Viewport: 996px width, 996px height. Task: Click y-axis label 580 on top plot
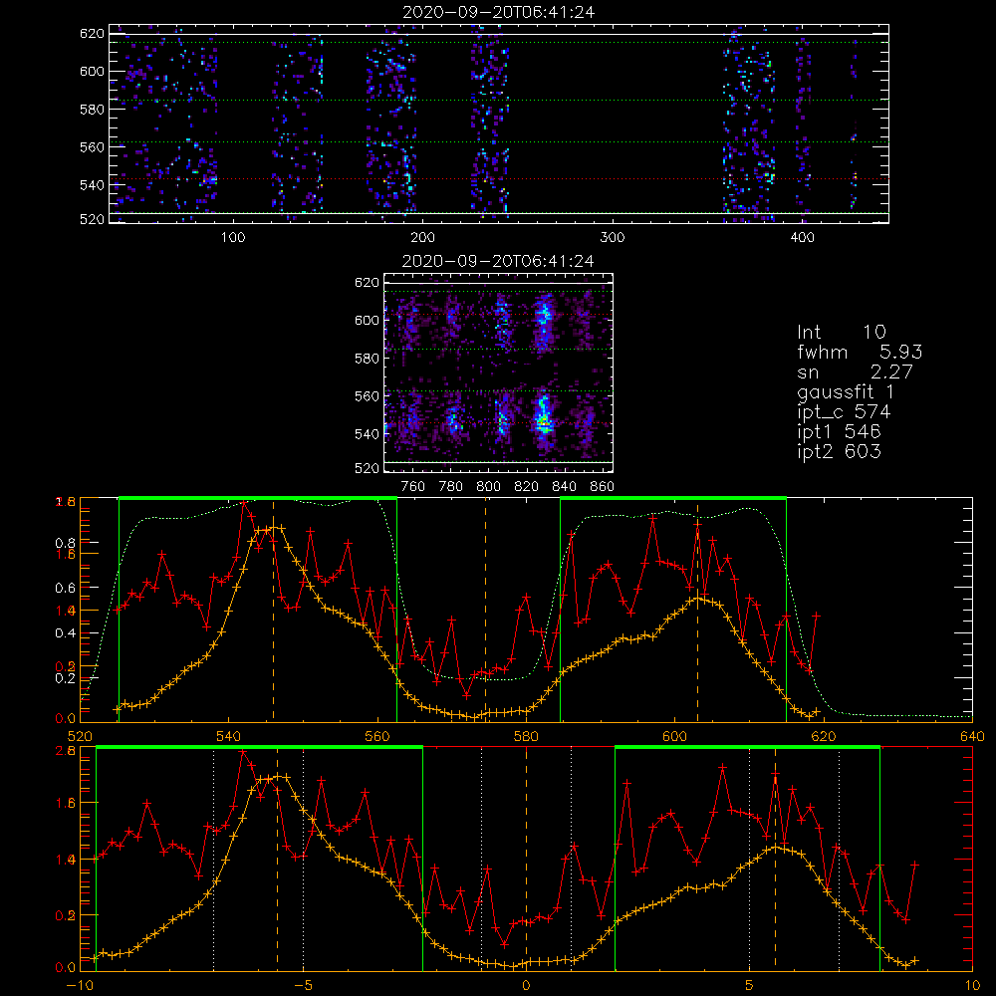(x=92, y=110)
